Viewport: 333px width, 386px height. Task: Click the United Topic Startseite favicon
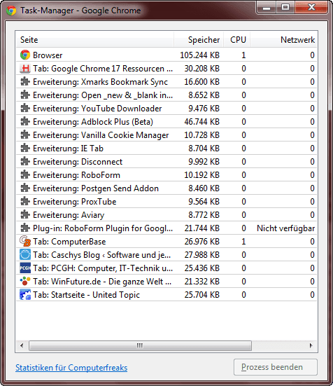pos(25,294)
